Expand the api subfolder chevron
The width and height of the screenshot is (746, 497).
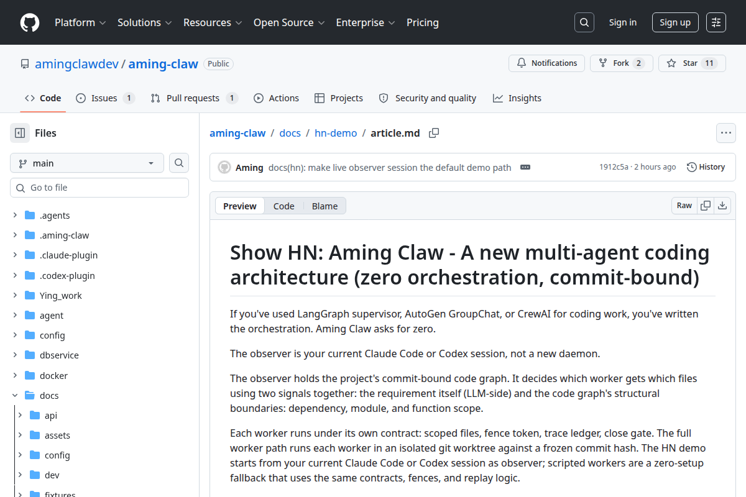click(20, 416)
